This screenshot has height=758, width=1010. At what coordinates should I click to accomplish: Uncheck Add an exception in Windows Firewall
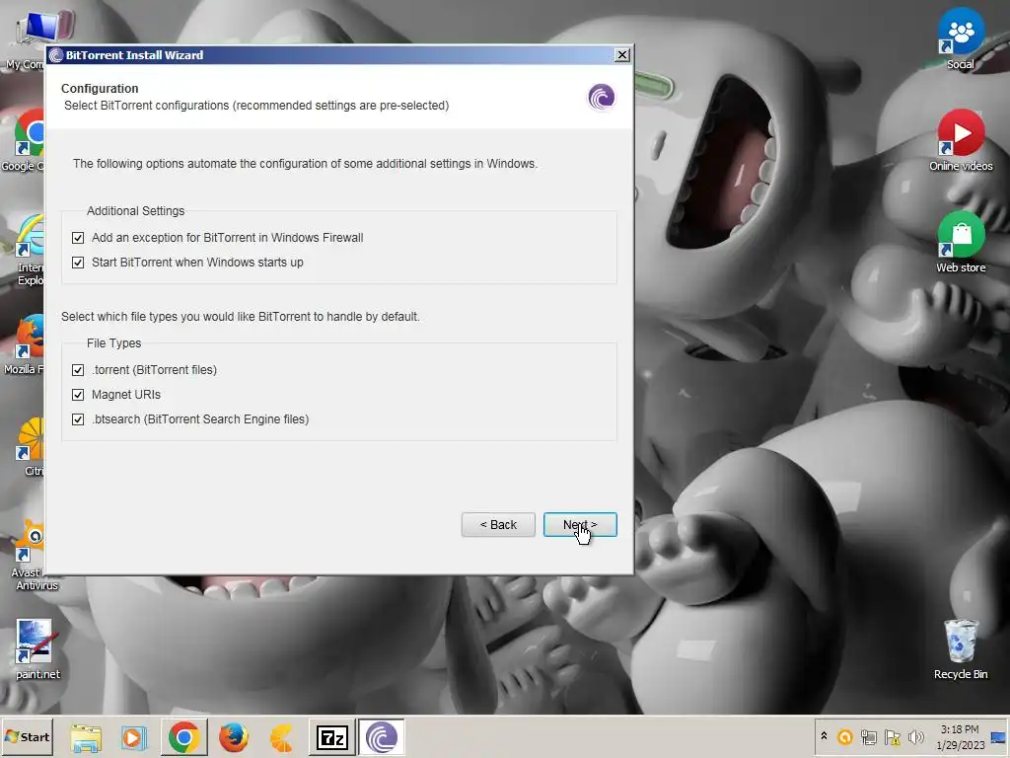(78, 238)
